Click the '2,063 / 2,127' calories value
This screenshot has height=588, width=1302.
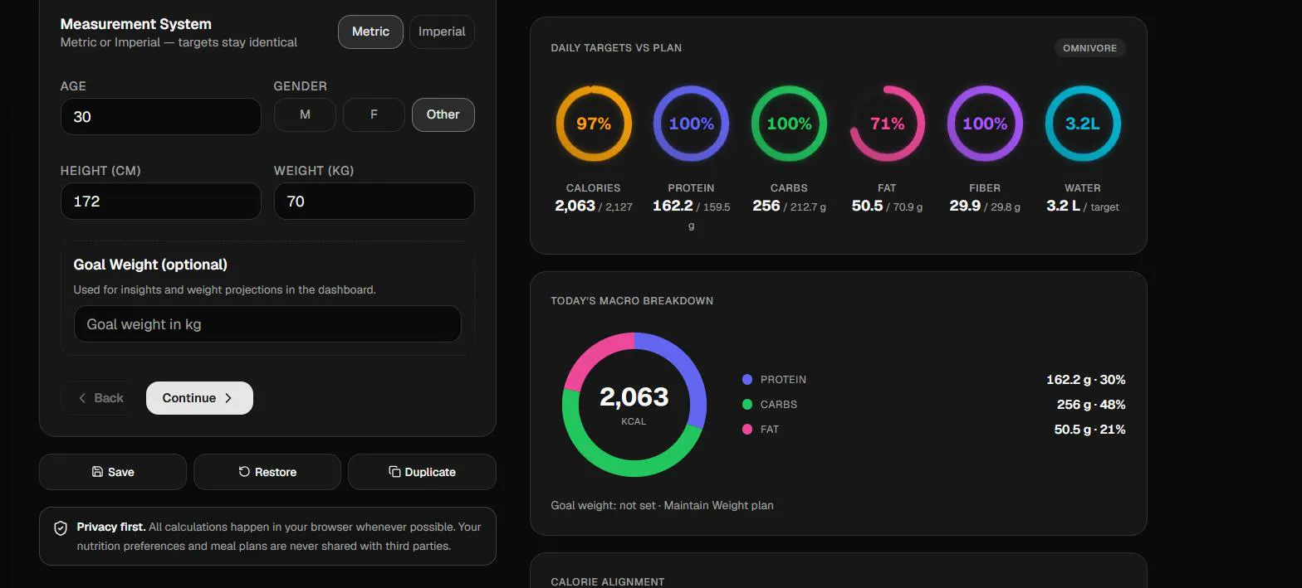pyautogui.click(x=594, y=206)
